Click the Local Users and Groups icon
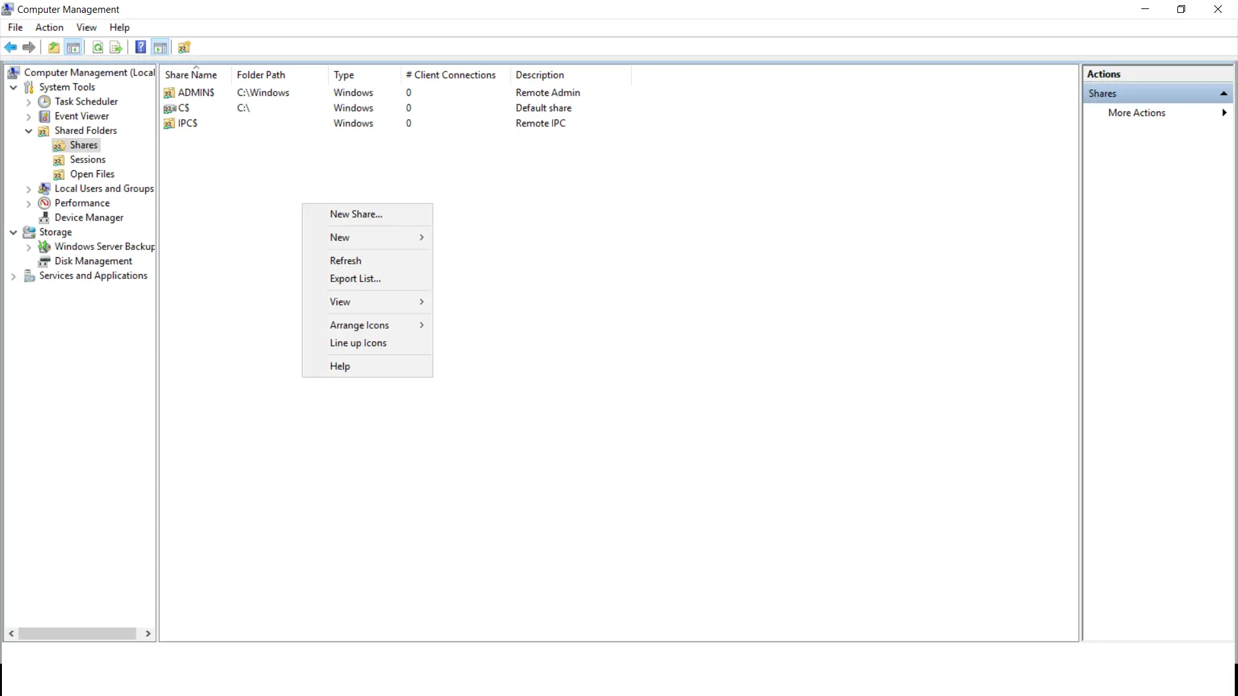Screen dimensions: 1238x696 [x=44, y=189]
